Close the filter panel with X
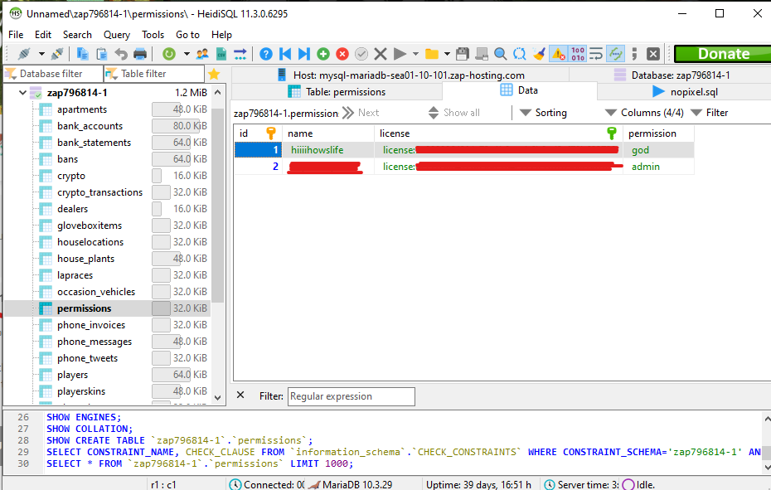The height and width of the screenshot is (490, 771). tap(240, 395)
